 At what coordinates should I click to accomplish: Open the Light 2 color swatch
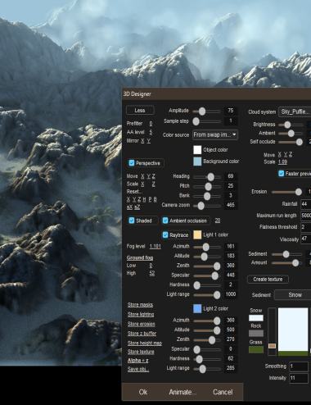[x=197, y=308]
